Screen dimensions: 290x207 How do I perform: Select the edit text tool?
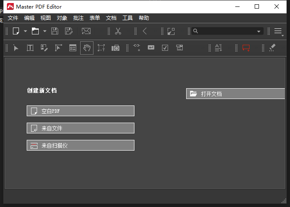click(30, 48)
